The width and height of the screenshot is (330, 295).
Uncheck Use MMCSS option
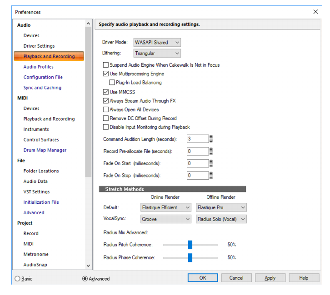[x=105, y=92]
